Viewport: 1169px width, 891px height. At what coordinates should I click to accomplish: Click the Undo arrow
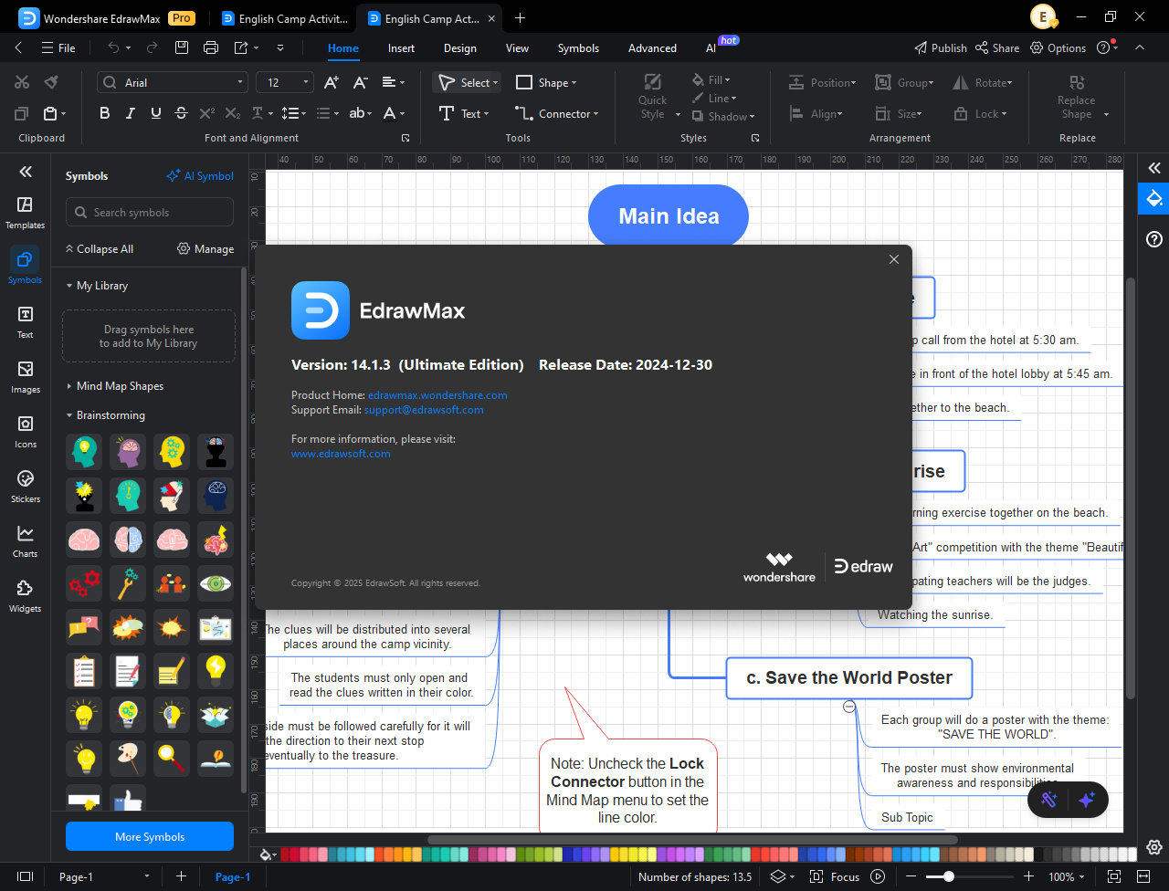(x=113, y=47)
